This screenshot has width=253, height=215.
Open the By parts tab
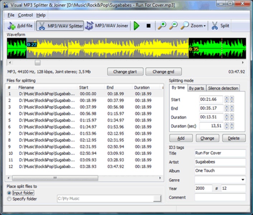click(x=196, y=88)
